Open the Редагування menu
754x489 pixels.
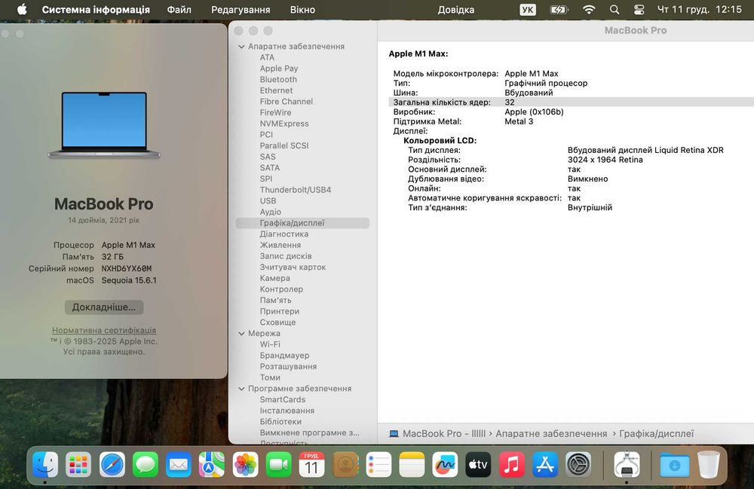click(x=241, y=10)
